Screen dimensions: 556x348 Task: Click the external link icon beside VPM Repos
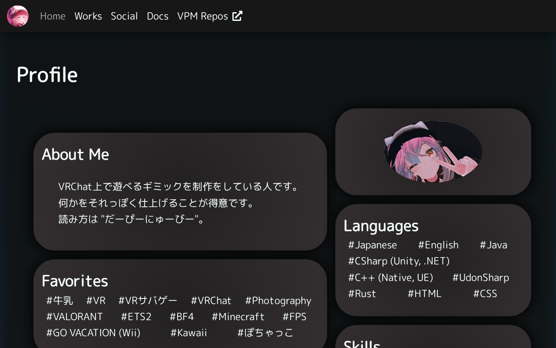(x=237, y=16)
